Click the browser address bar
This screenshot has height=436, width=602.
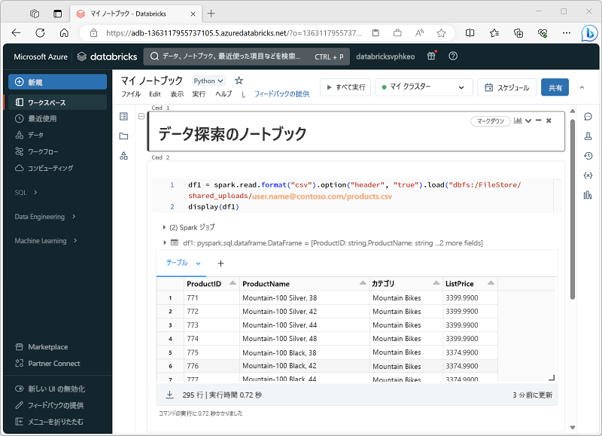point(226,33)
